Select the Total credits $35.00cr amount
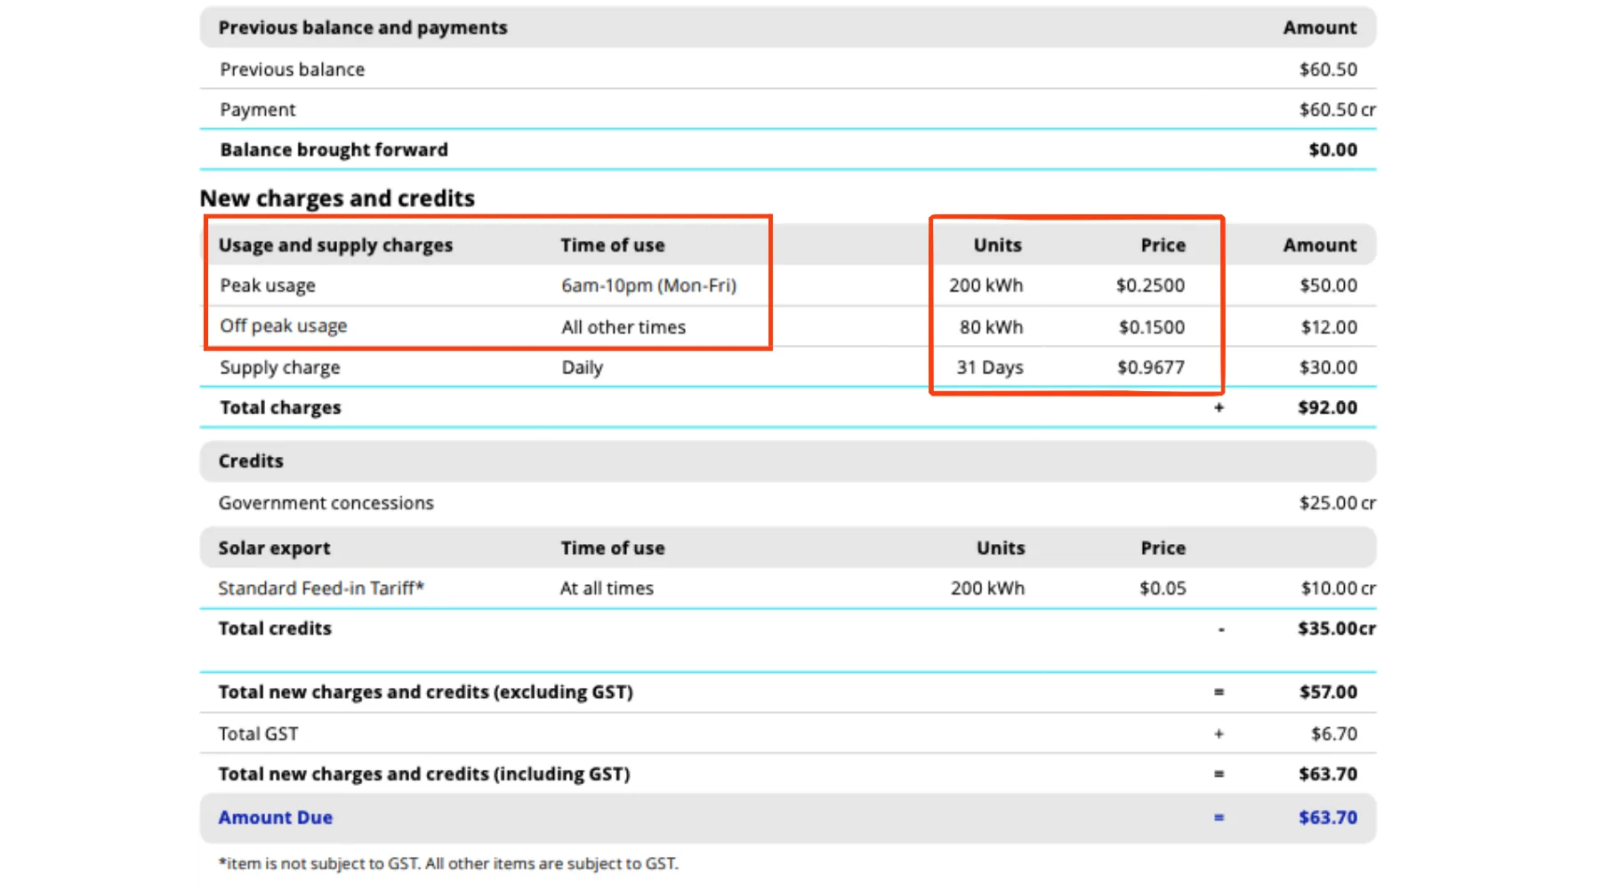 1336,629
